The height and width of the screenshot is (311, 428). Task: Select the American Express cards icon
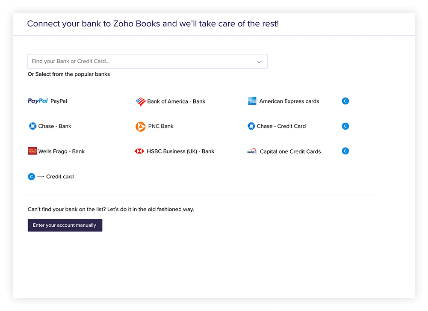(252, 101)
